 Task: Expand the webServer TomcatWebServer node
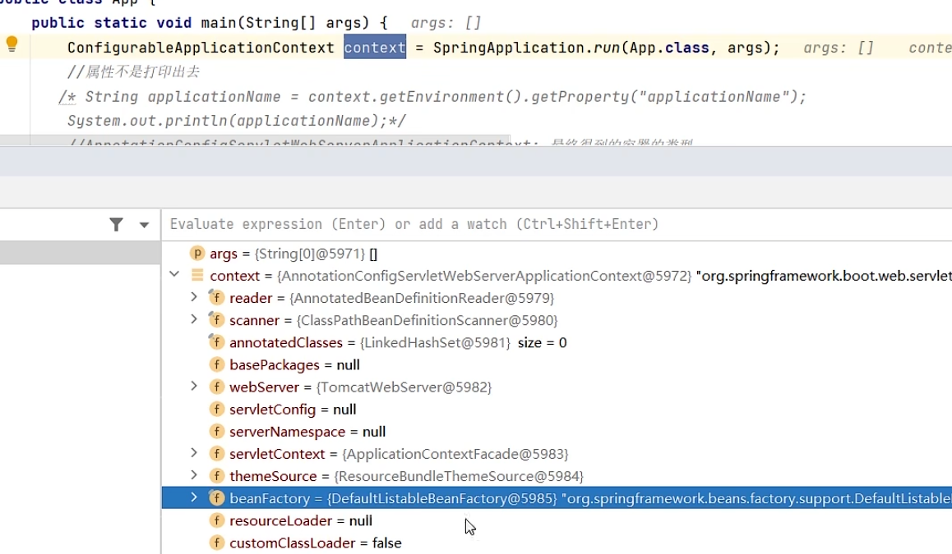click(x=194, y=386)
